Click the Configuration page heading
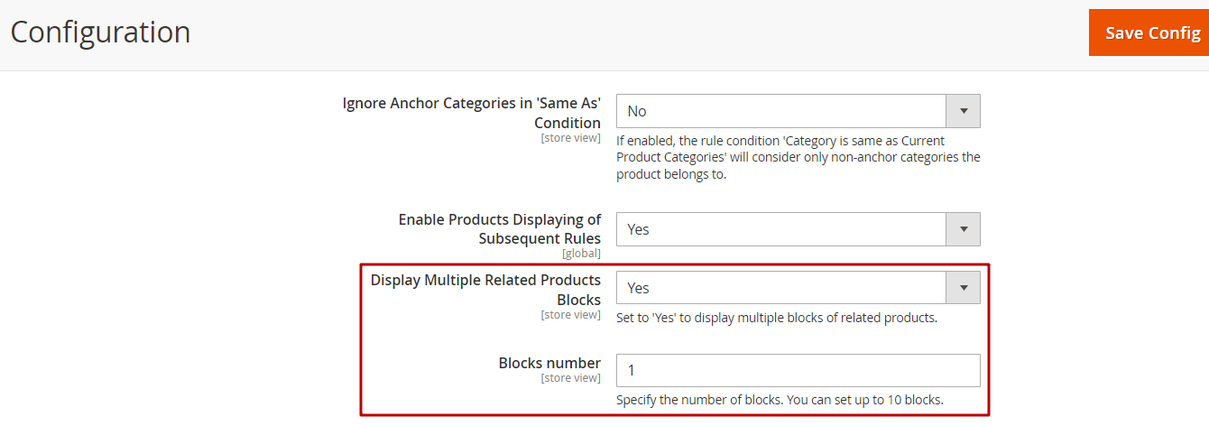Screen dimensions: 1209x426 point(100,32)
